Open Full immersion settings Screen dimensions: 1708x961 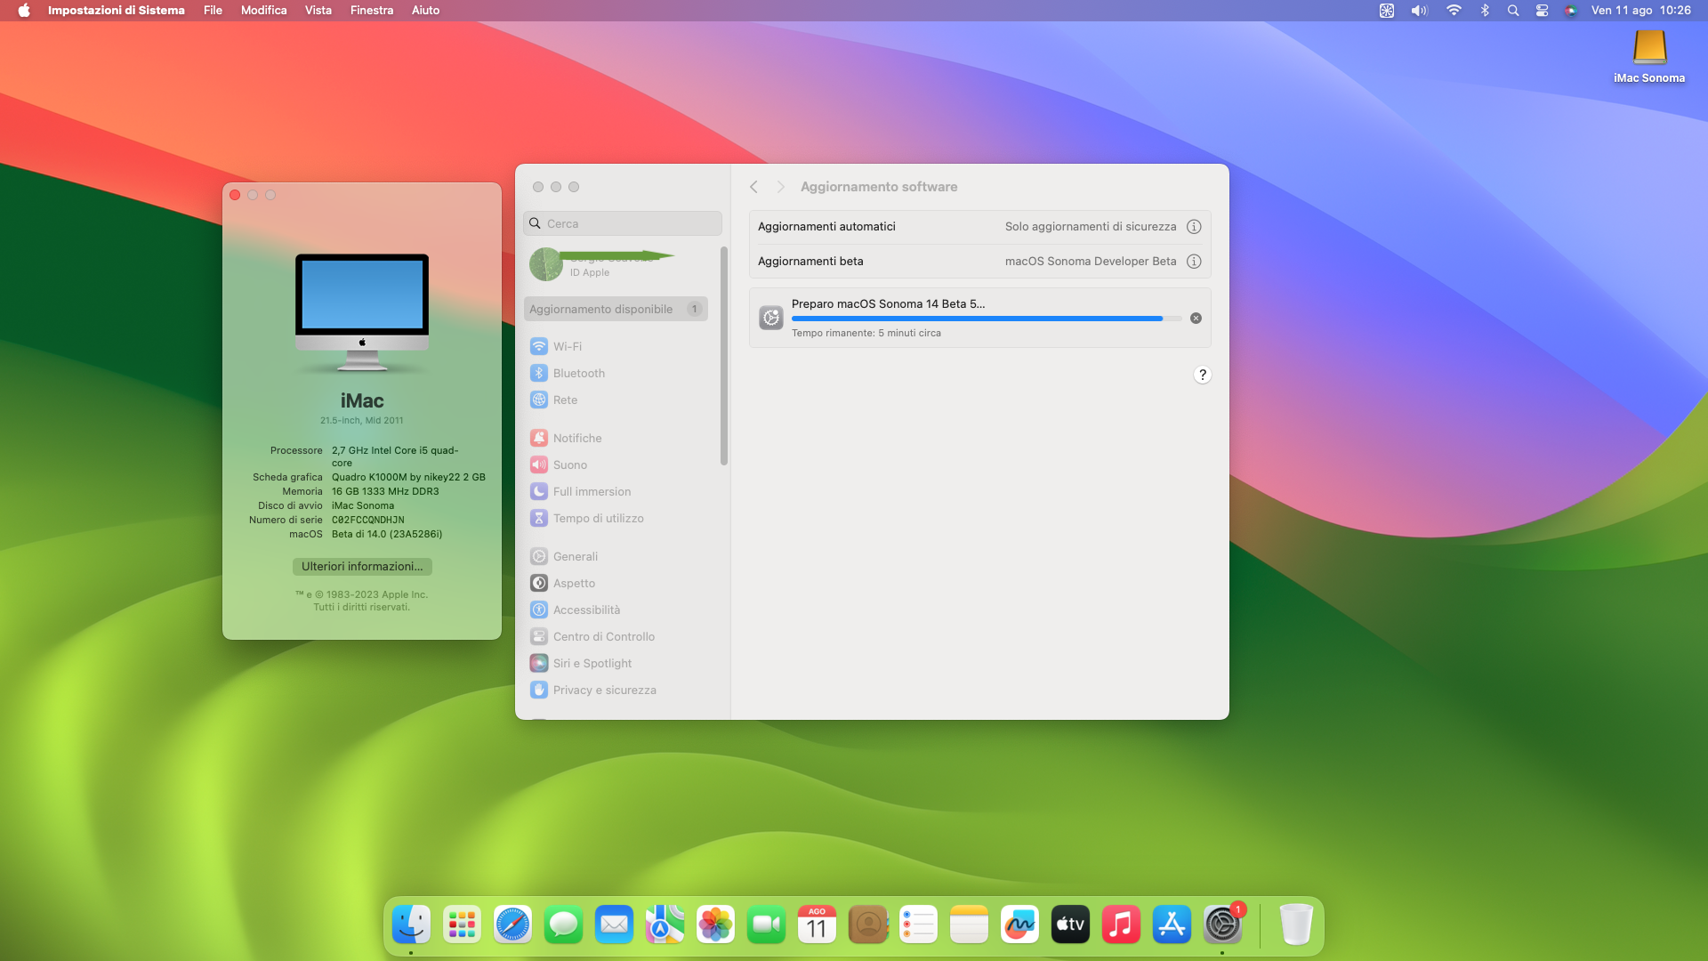tap(592, 491)
